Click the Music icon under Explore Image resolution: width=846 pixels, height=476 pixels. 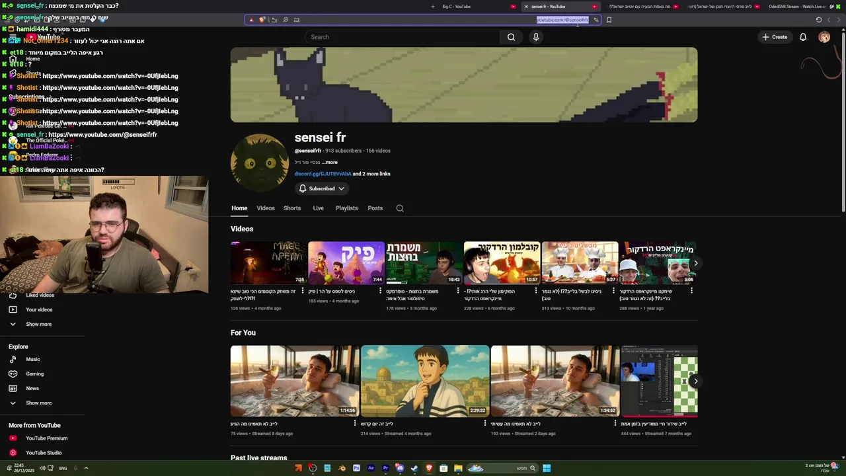tap(13, 360)
